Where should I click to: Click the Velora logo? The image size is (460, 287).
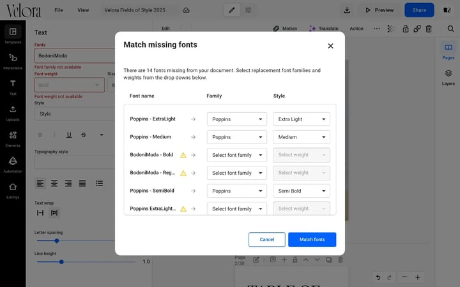click(x=24, y=11)
